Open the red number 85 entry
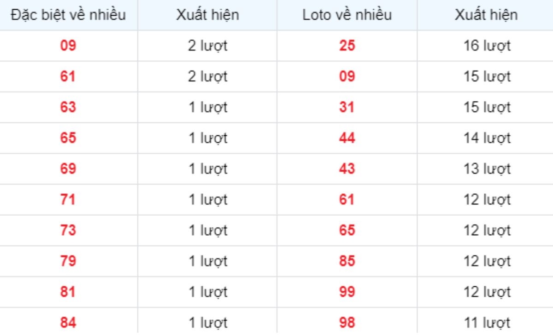Viewport: 553px width, 335px height. pyautogui.click(x=347, y=261)
